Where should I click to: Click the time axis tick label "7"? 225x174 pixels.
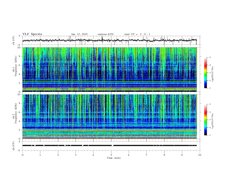pyautogui.click(x=147, y=155)
